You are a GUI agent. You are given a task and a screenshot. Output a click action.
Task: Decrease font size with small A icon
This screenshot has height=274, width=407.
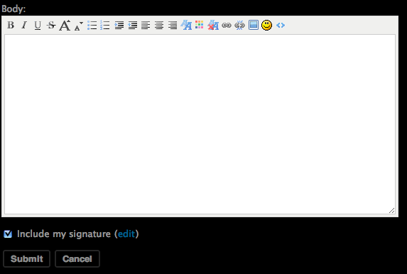pos(78,26)
